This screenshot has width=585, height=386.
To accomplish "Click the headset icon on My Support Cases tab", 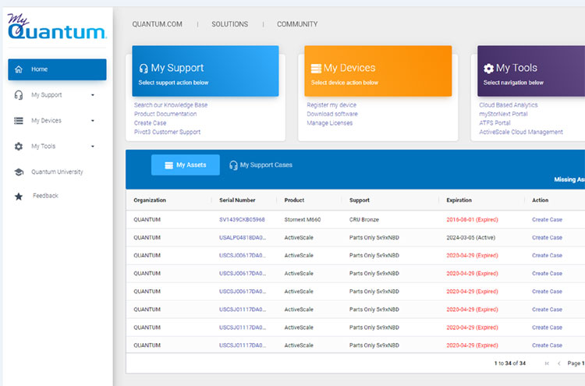I will coord(233,165).
